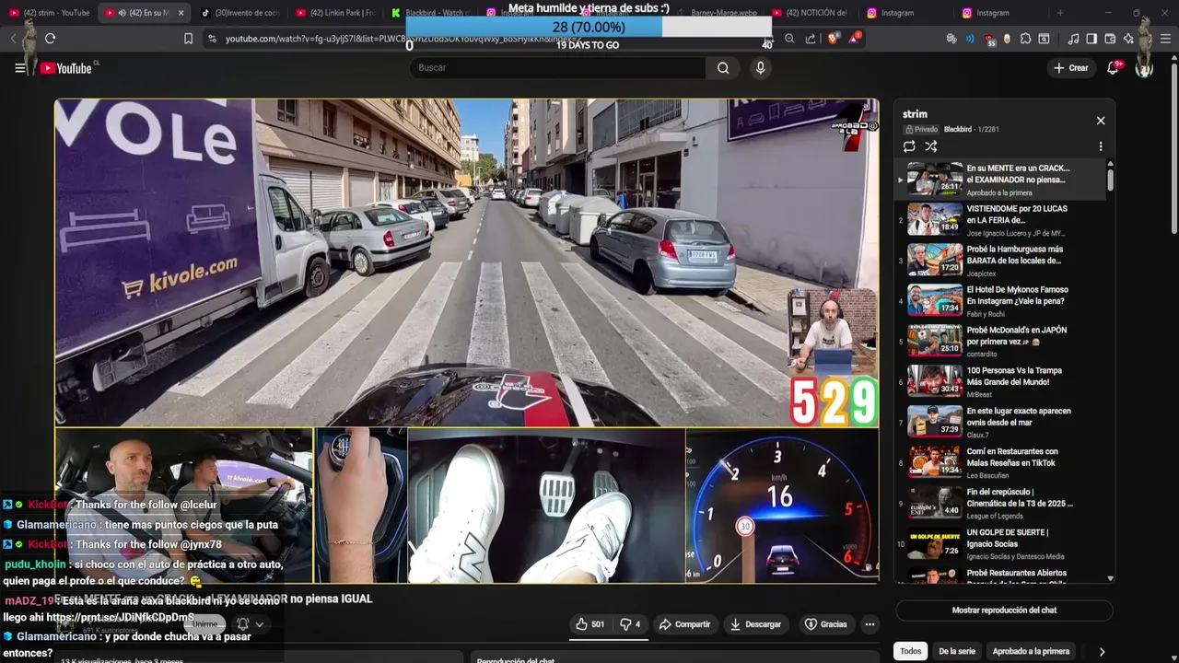The image size is (1179, 663).
Task: Click into the Buscar search field
Action: tap(557, 68)
